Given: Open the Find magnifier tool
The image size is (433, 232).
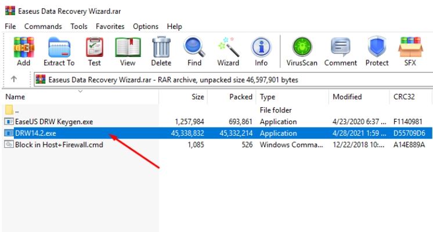Looking at the screenshot, I should (194, 52).
